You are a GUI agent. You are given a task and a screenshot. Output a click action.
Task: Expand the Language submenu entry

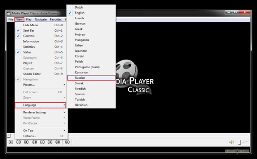tap(40, 105)
